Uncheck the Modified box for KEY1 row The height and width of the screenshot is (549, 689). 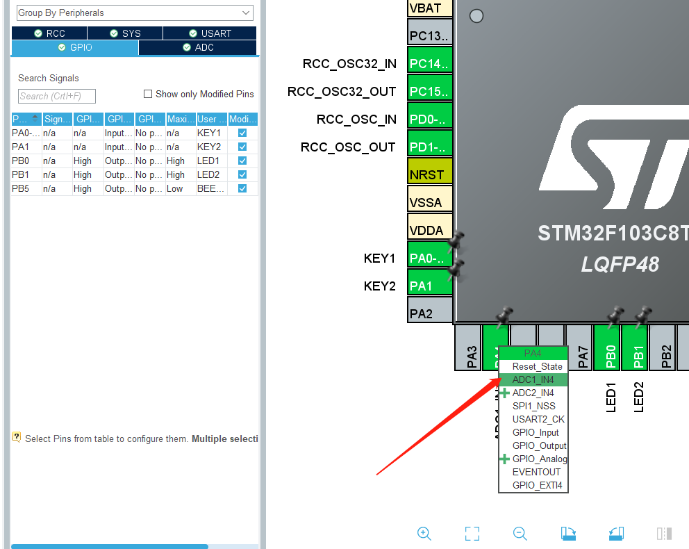(242, 133)
